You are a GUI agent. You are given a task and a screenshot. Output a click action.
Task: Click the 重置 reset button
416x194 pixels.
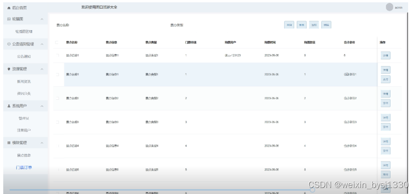coord(301,25)
